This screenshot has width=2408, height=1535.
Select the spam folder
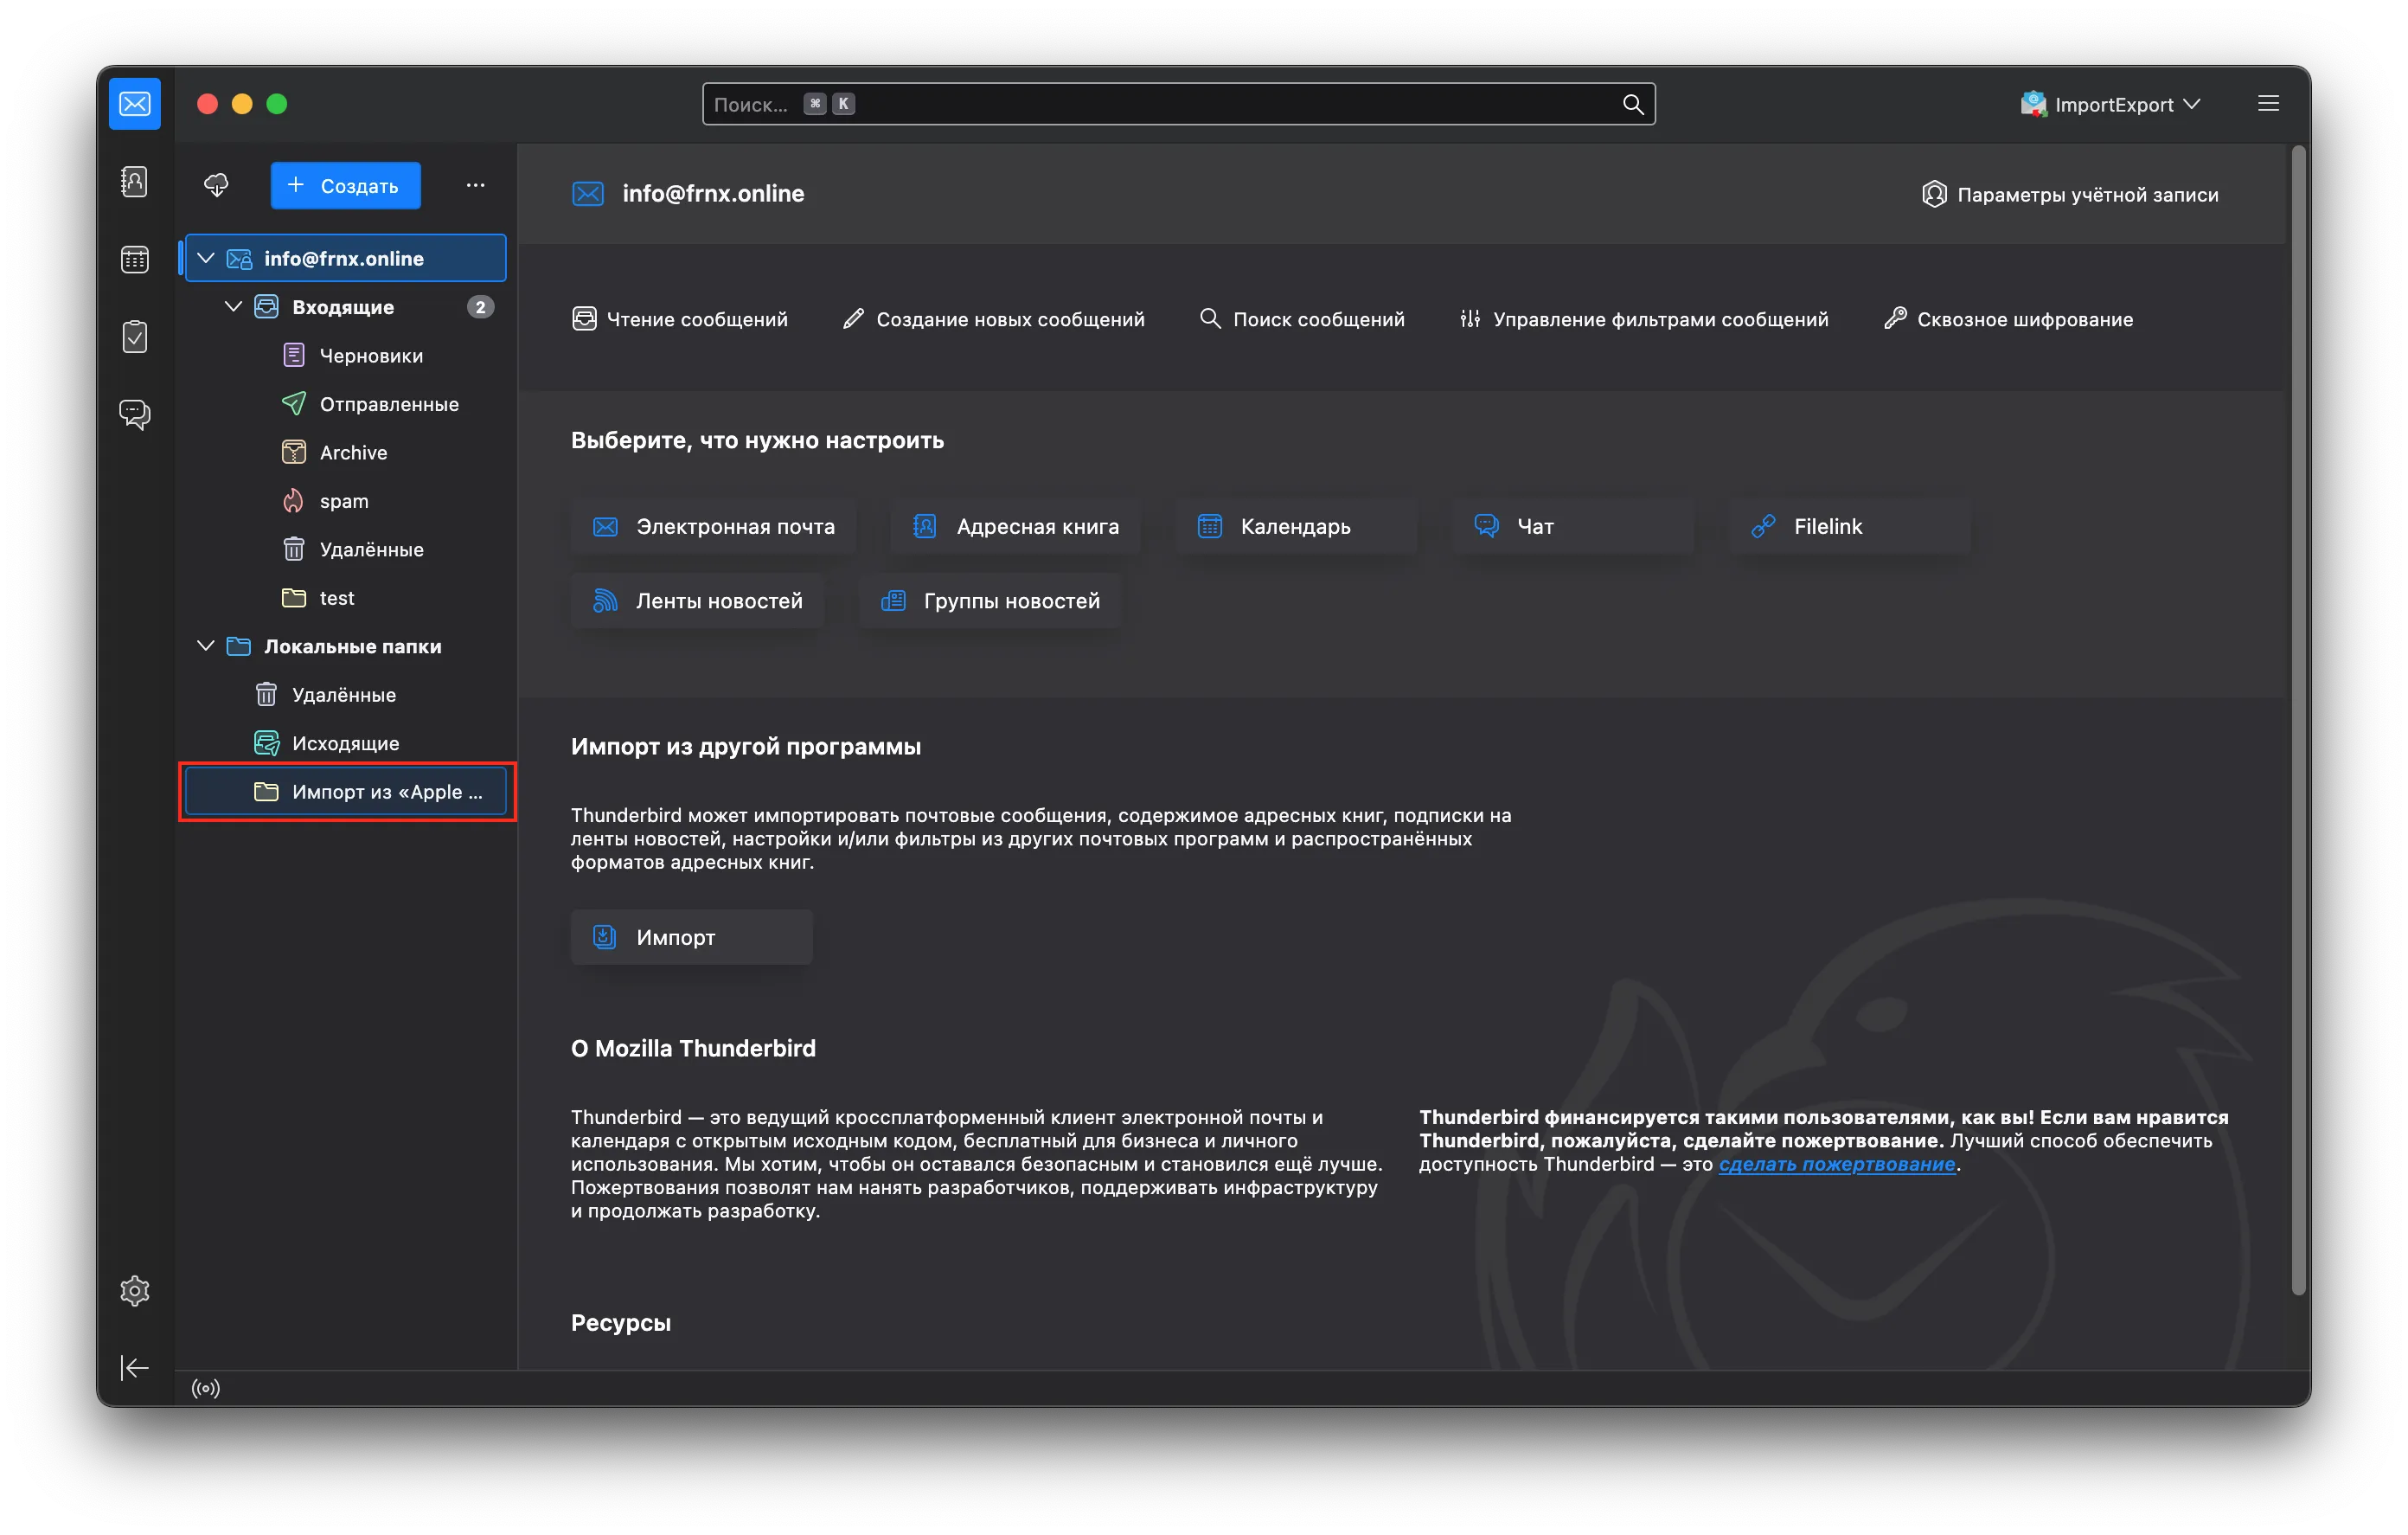click(x=344, y=501)
